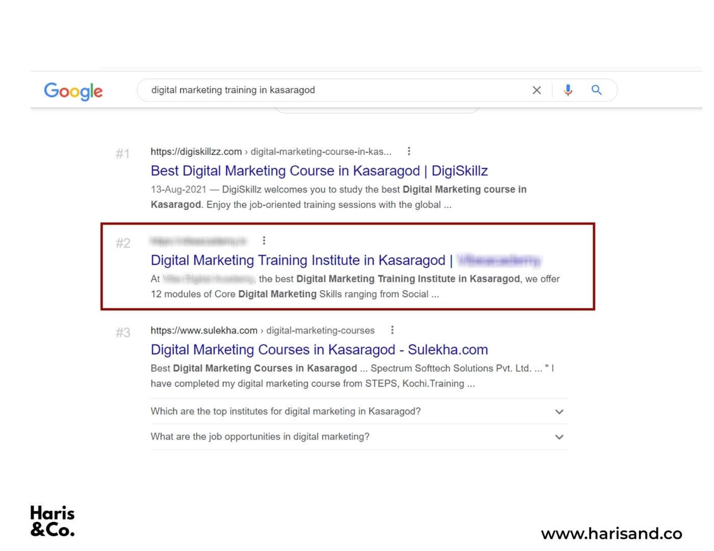The height and width of the screenshot is (551, 714).
Task: Open Best Digital Marketing Course in Kasaragod link
Action: pyautogui.click(x=319, y=170)
